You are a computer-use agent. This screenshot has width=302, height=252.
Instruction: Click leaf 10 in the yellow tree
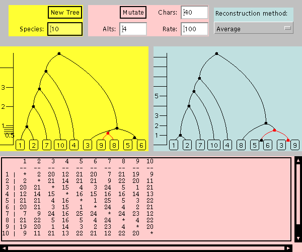(60, 145)
